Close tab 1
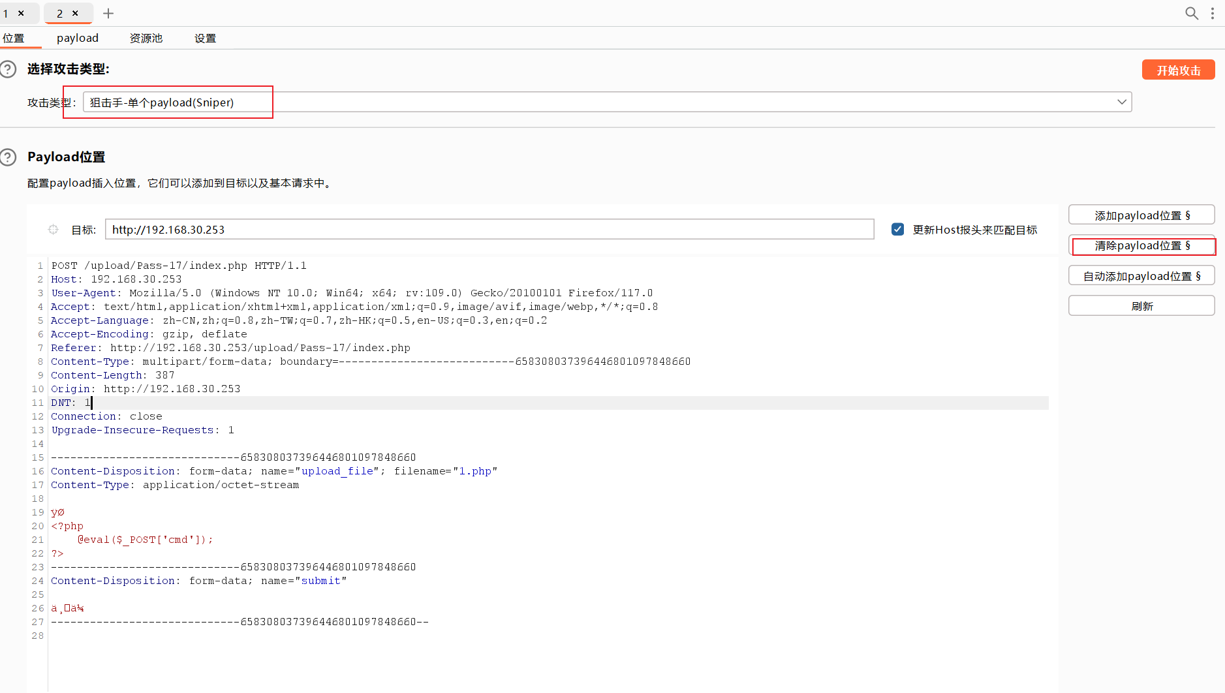Screen dimensions: 1225x693 21,13
